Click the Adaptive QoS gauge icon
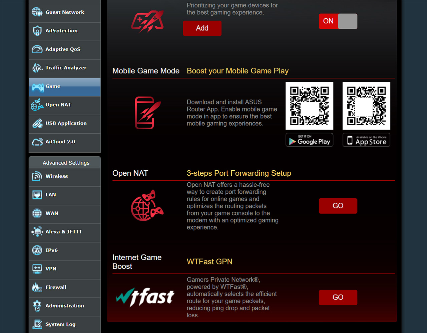The image size is (427, 333). click(37, 49)
